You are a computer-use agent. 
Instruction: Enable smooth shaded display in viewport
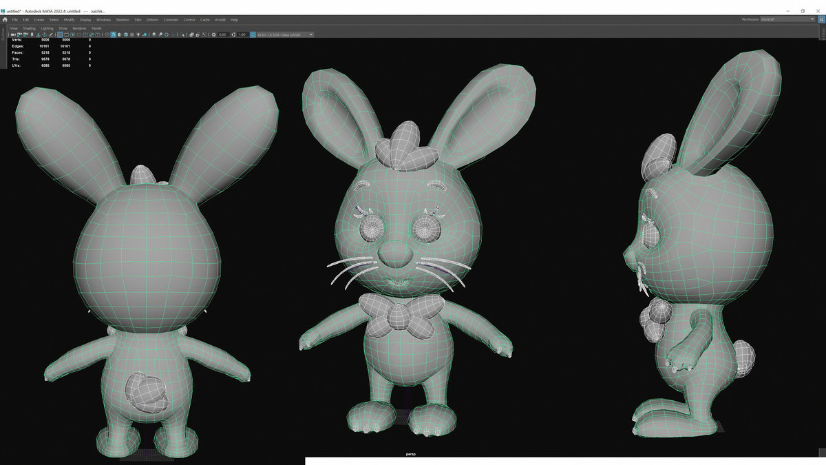[114, 33]
